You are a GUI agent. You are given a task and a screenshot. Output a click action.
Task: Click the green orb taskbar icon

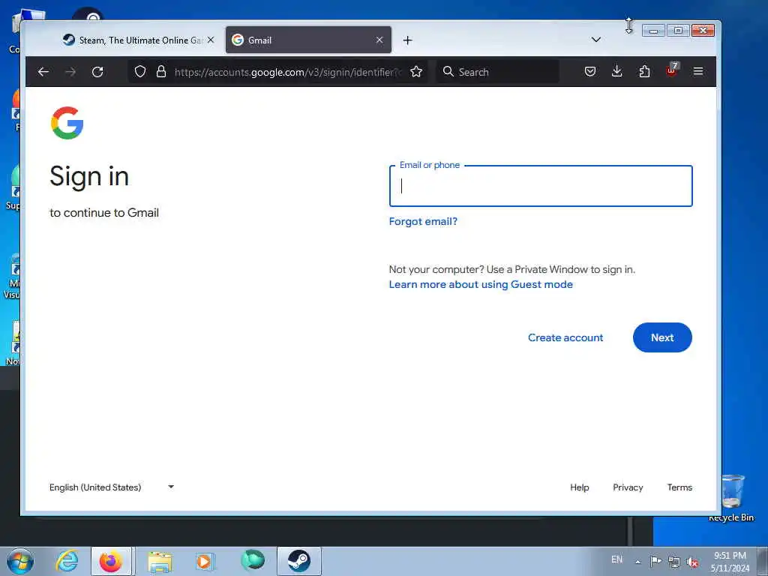tap(253, 560)
